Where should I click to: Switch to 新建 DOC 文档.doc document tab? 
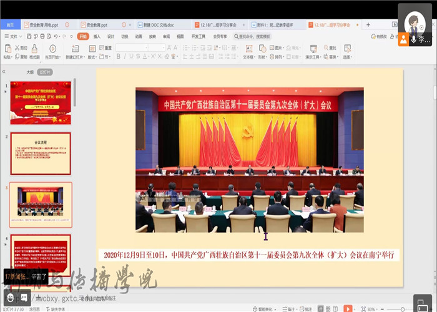162,25
